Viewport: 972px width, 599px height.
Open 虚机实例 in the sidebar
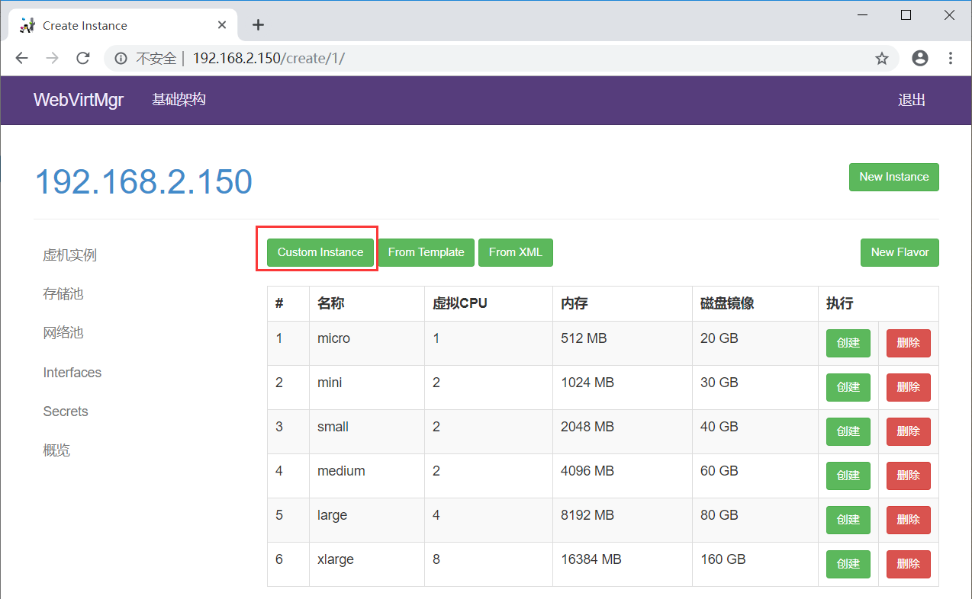click(x=69, y=255)
